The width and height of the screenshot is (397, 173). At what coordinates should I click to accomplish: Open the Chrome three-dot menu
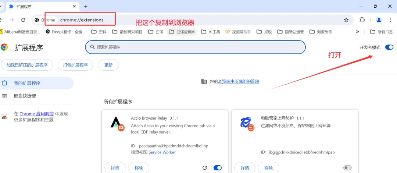click(390, 20)
